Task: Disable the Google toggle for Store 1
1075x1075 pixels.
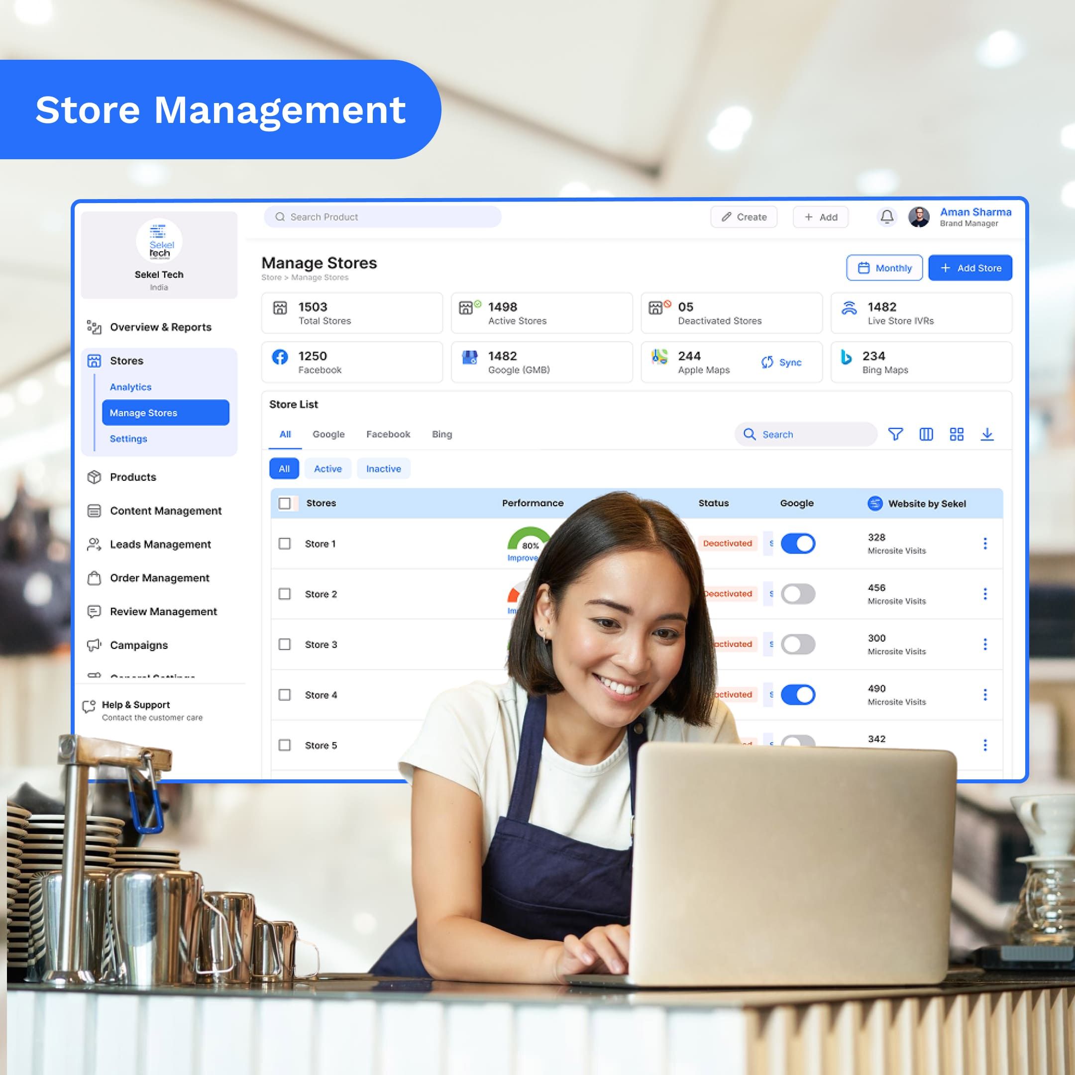Action: [x=798, y=543]
